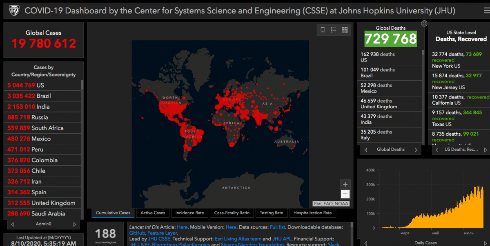Choose Spain in the cases list

tap(42, 192)
